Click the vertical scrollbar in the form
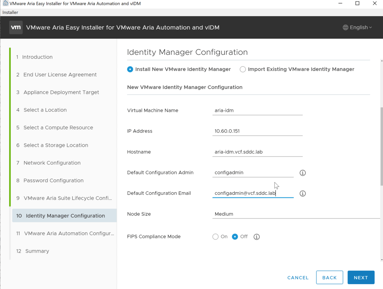 (x=382, y=150)
